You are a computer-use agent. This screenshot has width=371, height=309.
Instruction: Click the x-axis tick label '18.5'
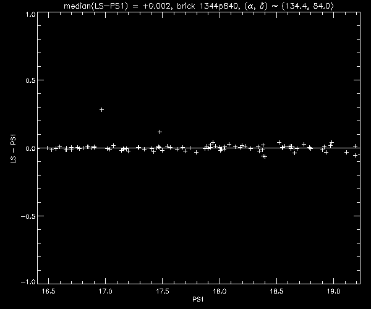coord(276,291)
